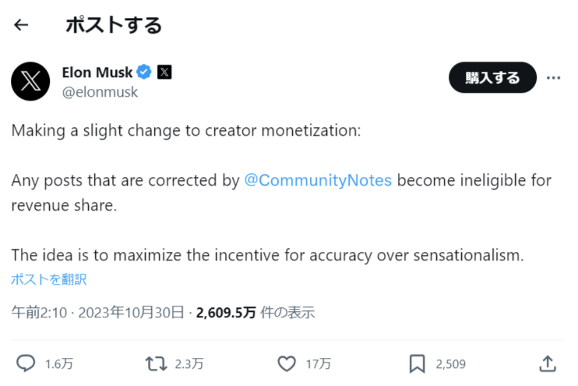Click the blue verified checkmark badge
Viewport: 578px width, 386px height.
click(145, 73)
